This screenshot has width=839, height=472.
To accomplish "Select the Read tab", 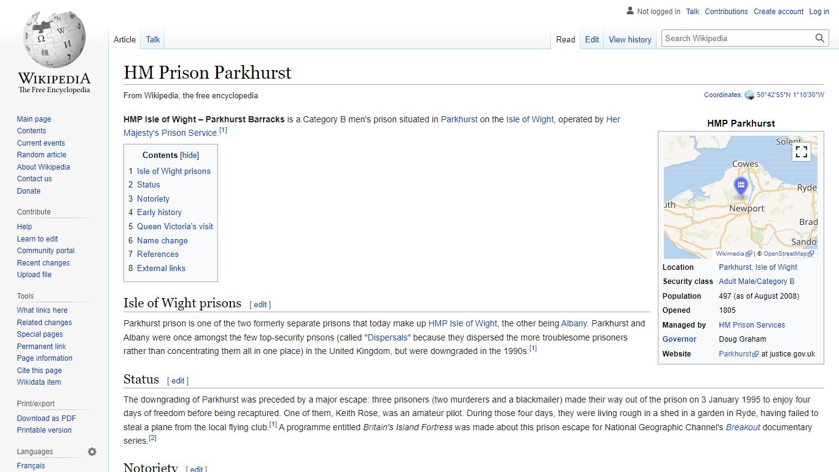I will (566, 39).
